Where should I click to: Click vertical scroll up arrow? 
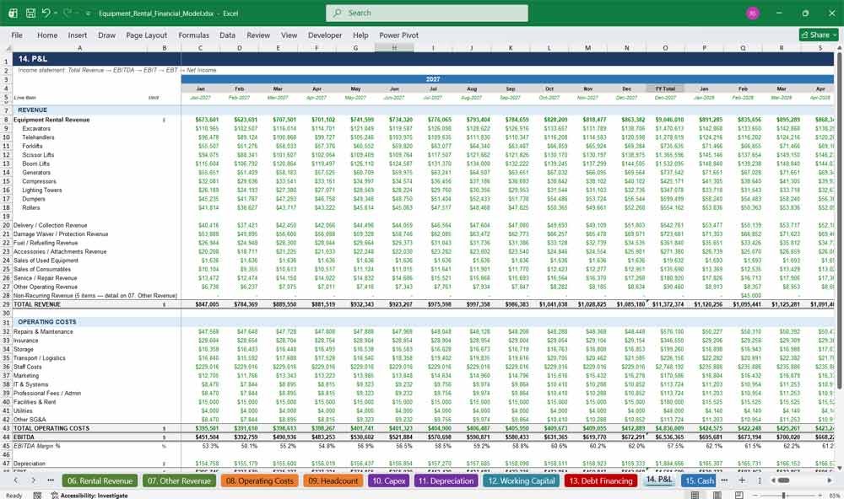[838, 48]
